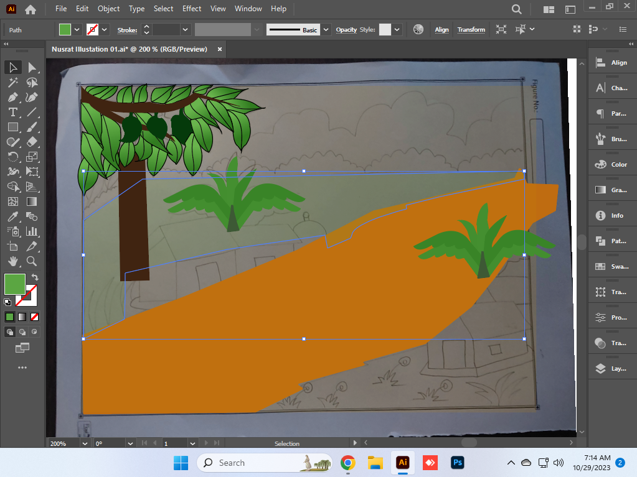Open the Color panel

(613, 164)
